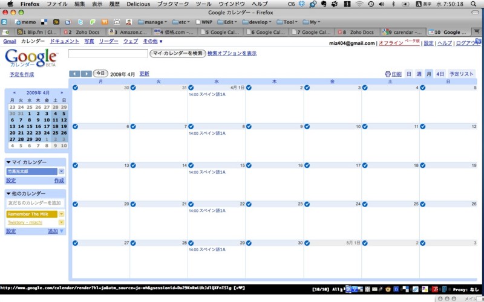Click next month arrow in mini calendar
Screen dimensions: 484x302
(62, 92)
